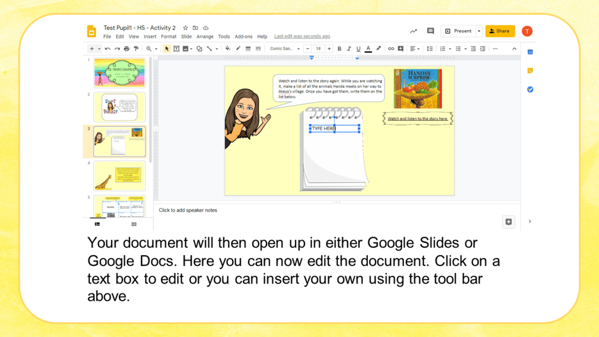Open the Insert menu
Viewport: 599px width, 337px height.
pos(150,36)
